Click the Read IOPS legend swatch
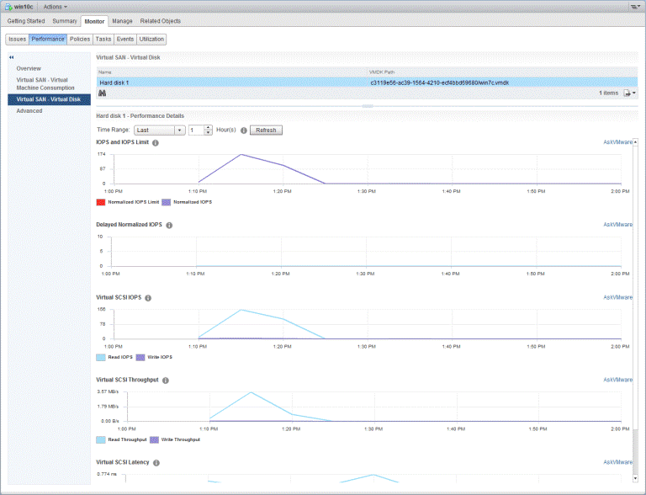The image size is (646, 495). (101, 357)
